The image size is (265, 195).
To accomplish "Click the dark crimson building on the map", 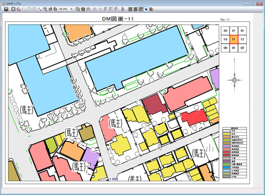I will click(x=154, y=104).
